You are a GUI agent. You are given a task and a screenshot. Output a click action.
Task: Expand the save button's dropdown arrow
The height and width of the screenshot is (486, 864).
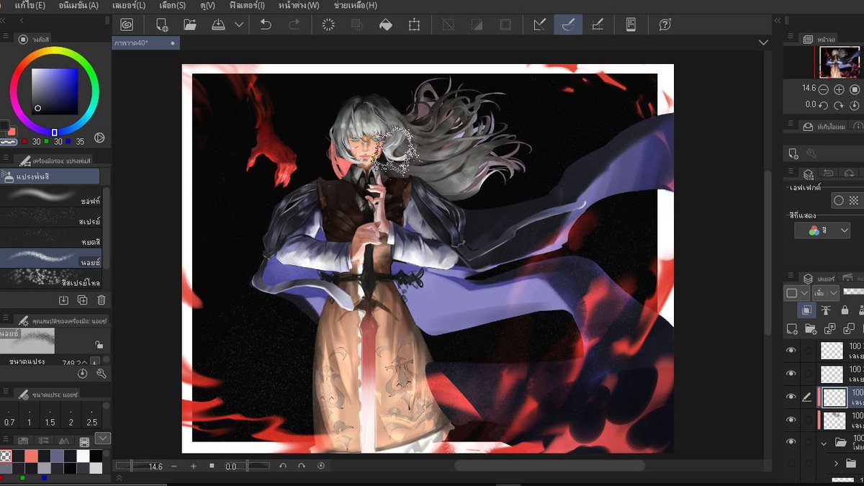tap(240, 24)
